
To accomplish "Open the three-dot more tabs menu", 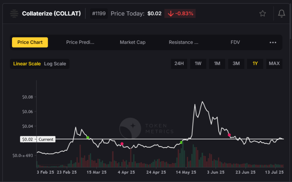I will (x=273, y=42).
